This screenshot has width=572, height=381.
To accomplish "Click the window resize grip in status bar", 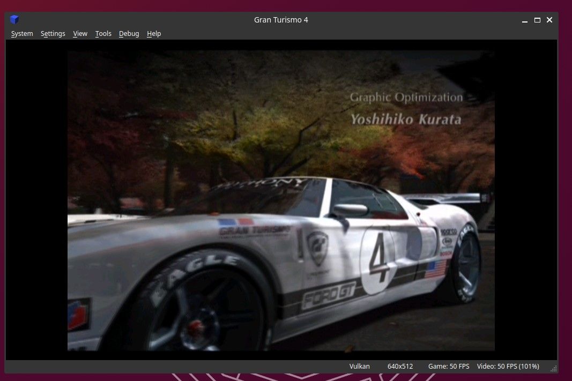I will 553,369.
